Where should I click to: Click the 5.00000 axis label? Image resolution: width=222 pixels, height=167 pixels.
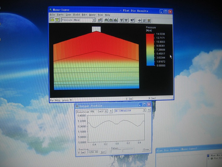(82, 142)
